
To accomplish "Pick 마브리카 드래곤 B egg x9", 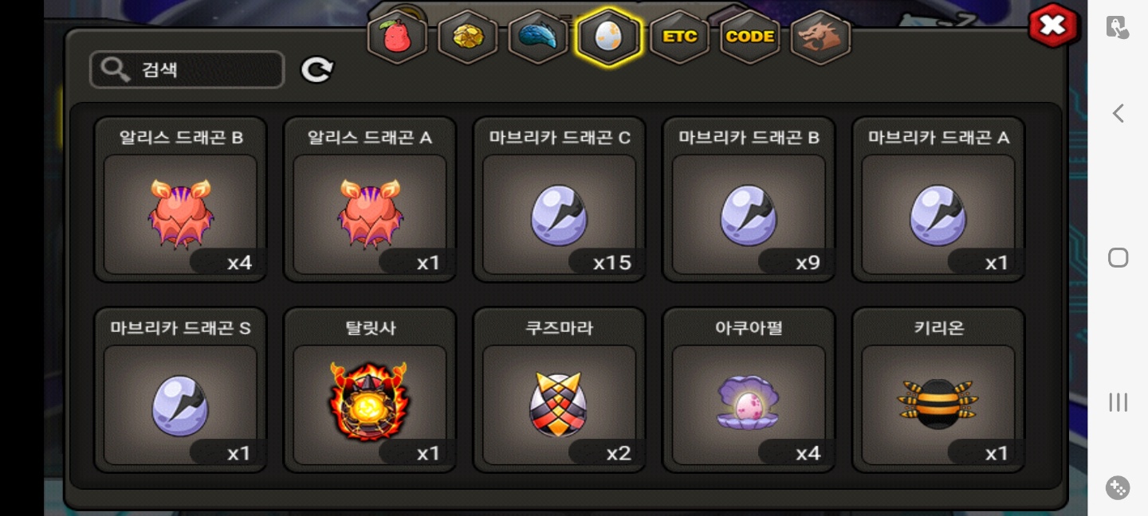I will point(749,199).
